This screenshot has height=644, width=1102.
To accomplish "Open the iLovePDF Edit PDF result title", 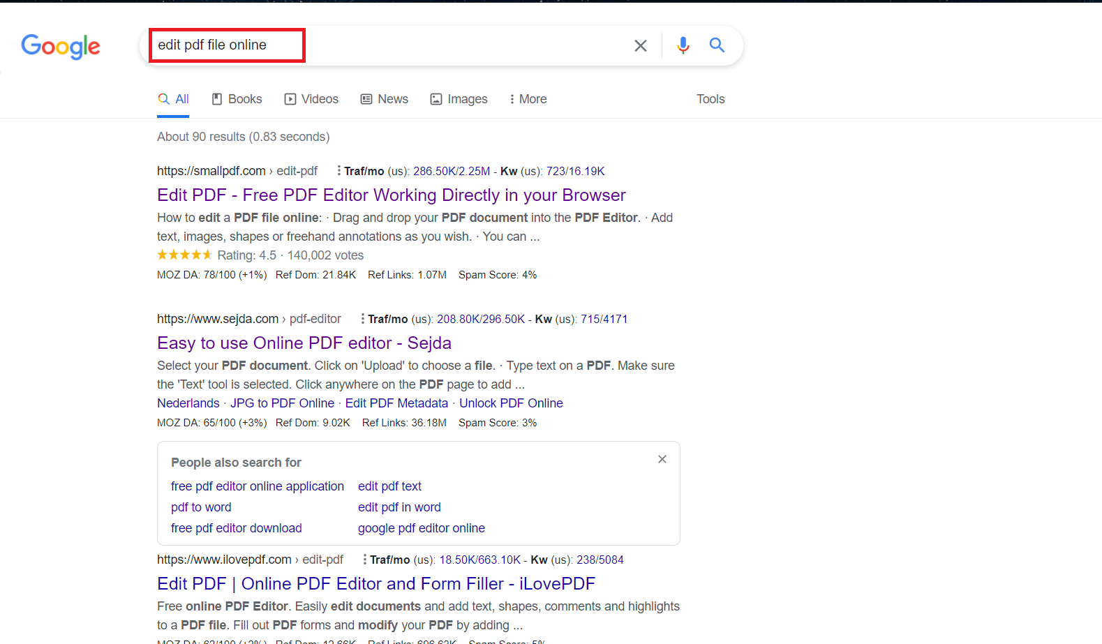I will click(376, 583).
